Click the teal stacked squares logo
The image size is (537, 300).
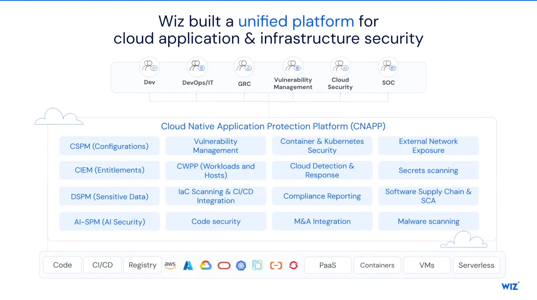[257, 265]
